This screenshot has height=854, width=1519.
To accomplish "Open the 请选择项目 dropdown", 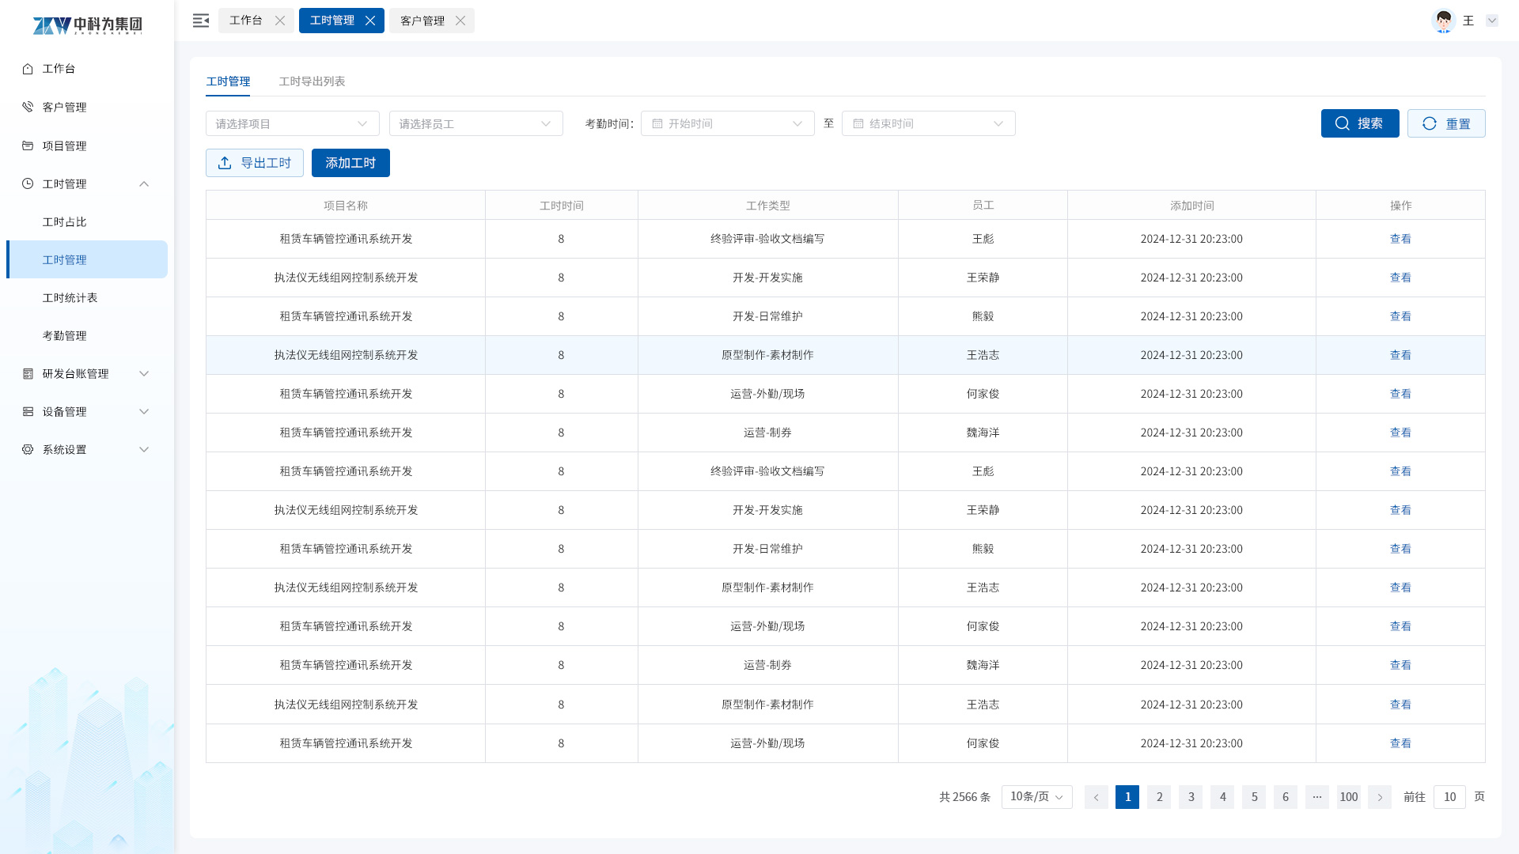I will click(x=292, y=123).
